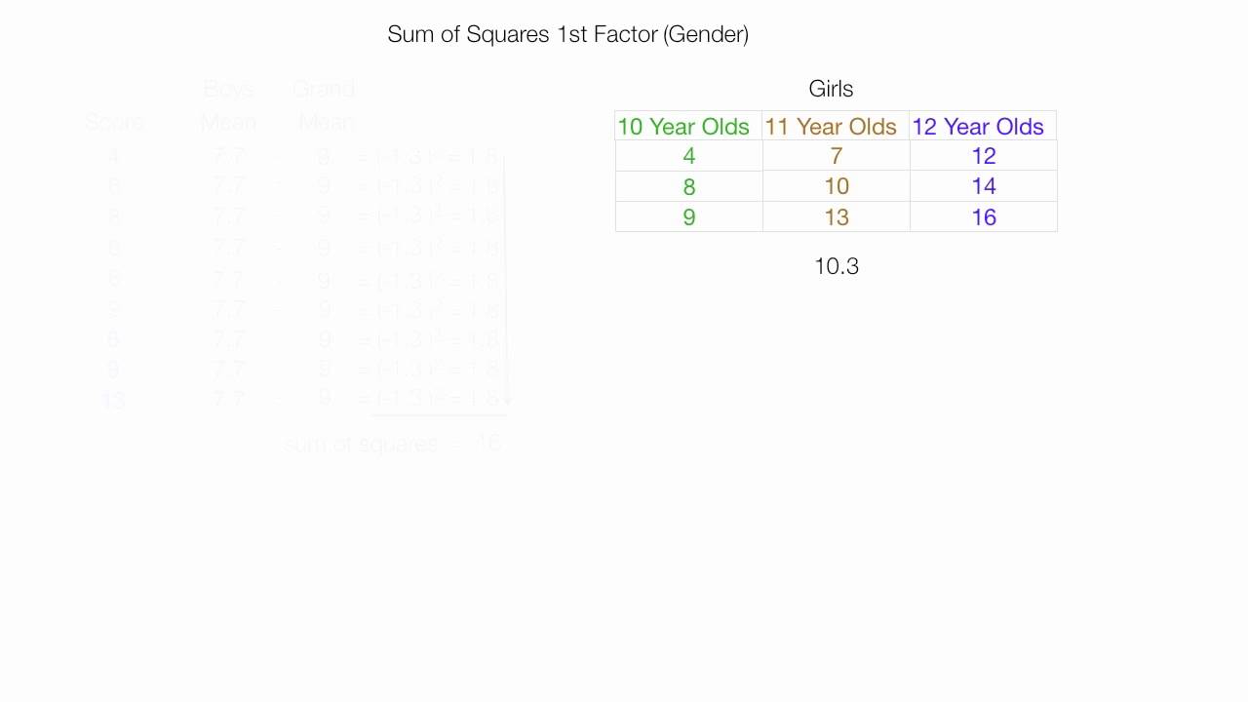Select purple cell 16 under 12 Year Olds
1248x702 pixels.
click(984, 216)
